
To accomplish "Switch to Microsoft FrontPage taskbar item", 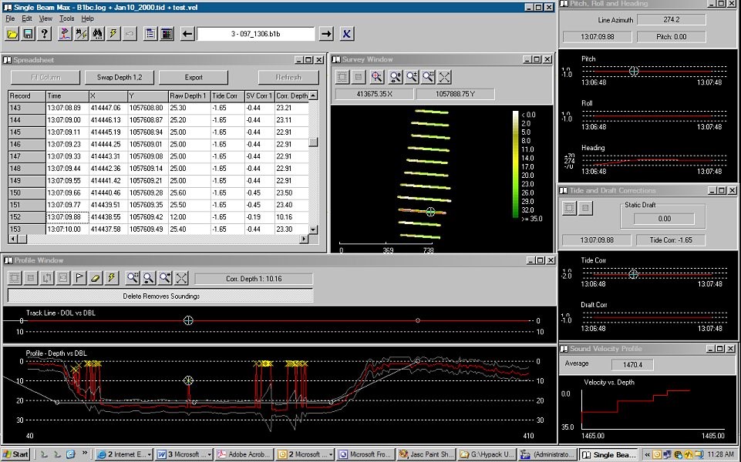I will click(365, 454).
